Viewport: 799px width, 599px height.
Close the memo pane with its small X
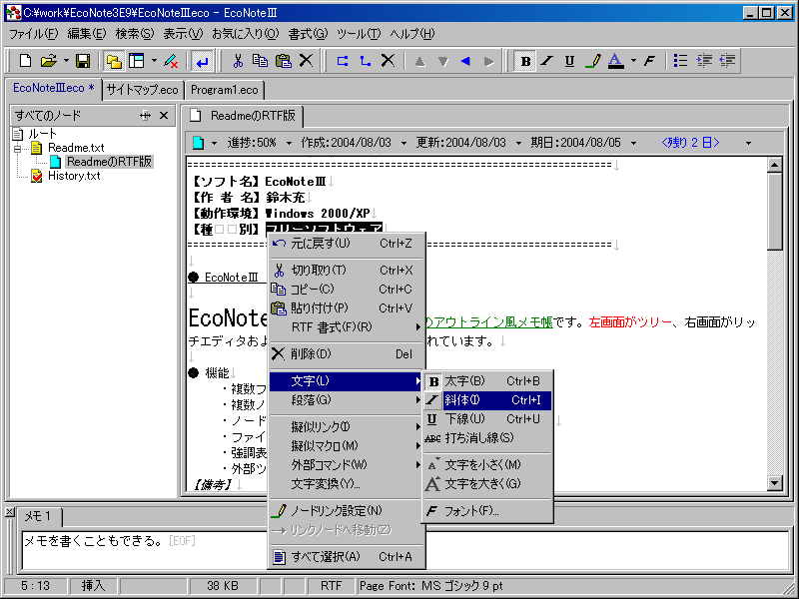9,511
